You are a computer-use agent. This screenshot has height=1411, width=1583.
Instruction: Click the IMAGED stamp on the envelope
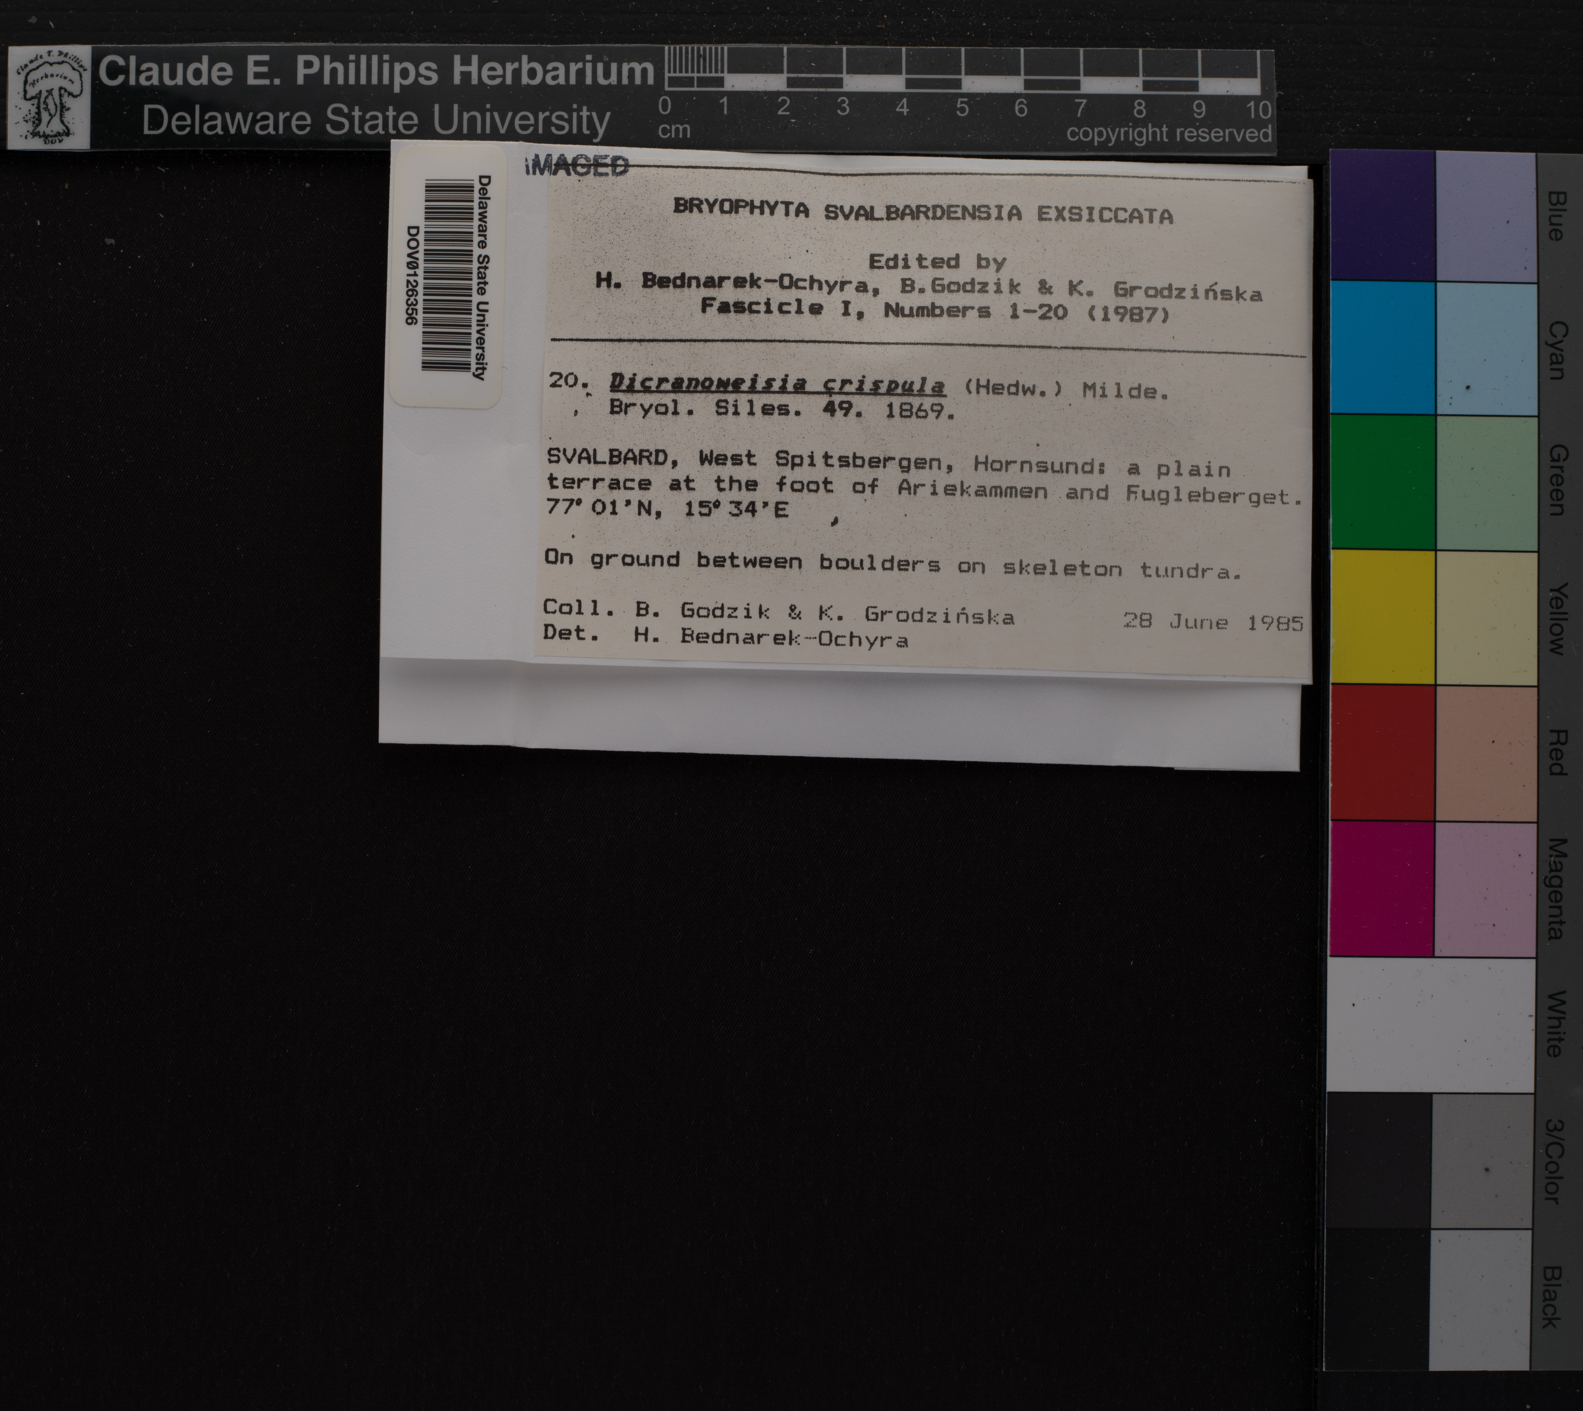pos(577,165)
